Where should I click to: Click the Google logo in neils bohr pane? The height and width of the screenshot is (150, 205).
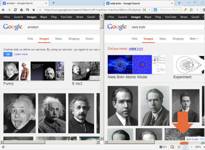117,27
